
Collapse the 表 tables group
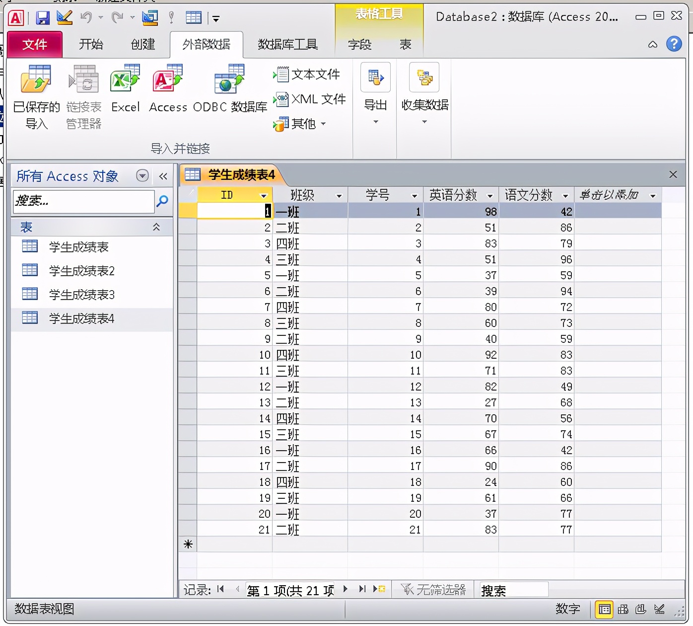[156, 227]
